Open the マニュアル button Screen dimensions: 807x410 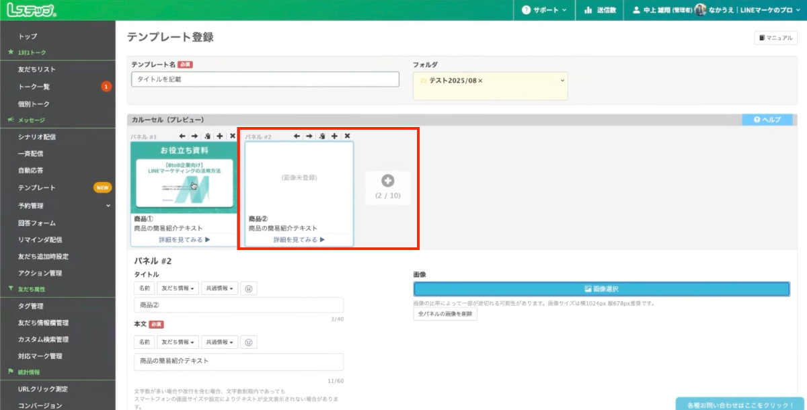pos(775,38)
